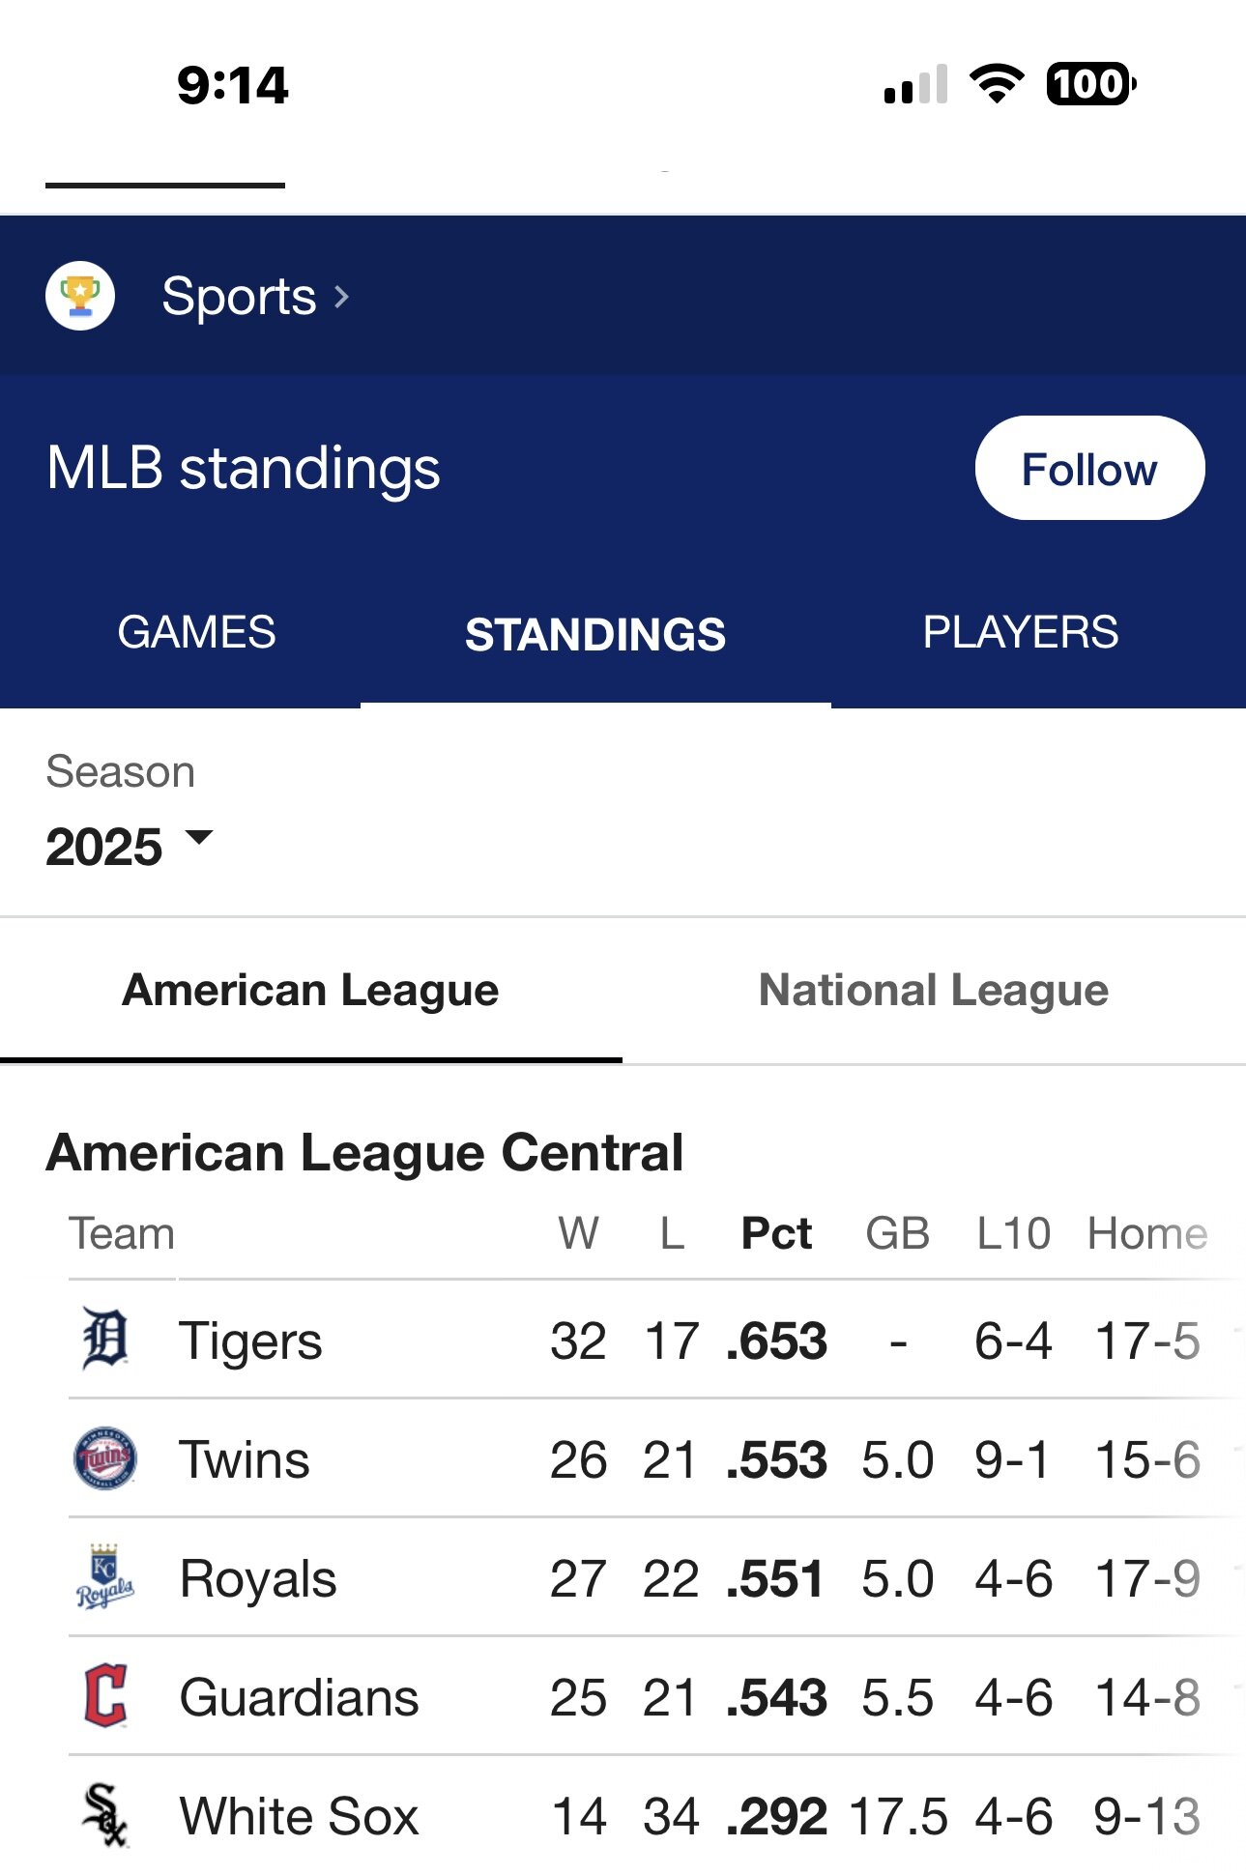This screenshot has width=1246, height=1875.
Task: Sort standings by GB column header
Action: [897, 1233]
